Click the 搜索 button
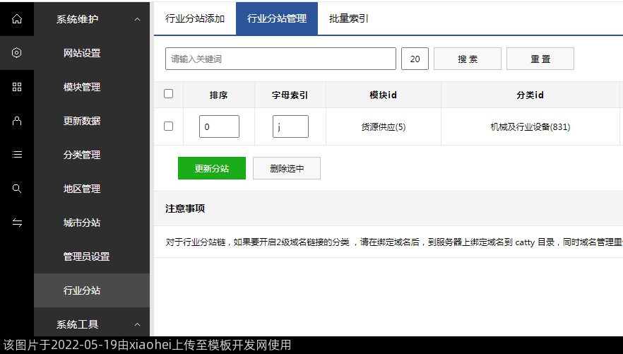This screenshot has width=623, height=354. [468, 59]
